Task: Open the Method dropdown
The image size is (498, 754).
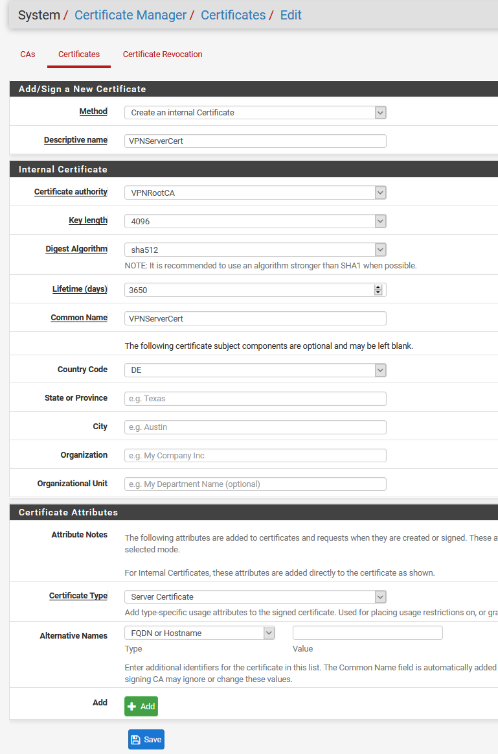Action: click(255, 112)
